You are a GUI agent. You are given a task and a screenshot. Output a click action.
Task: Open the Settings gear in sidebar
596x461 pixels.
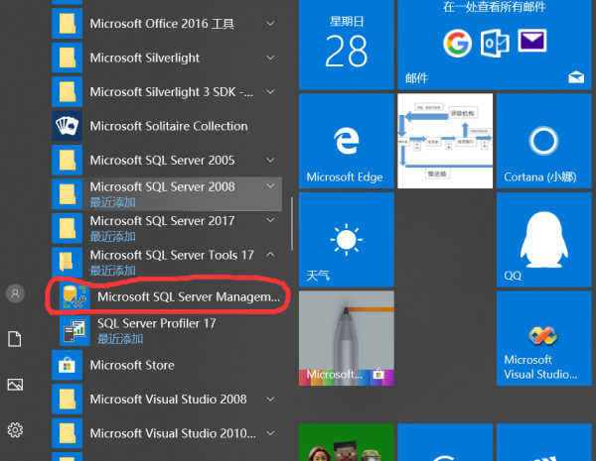click(15, 429)
